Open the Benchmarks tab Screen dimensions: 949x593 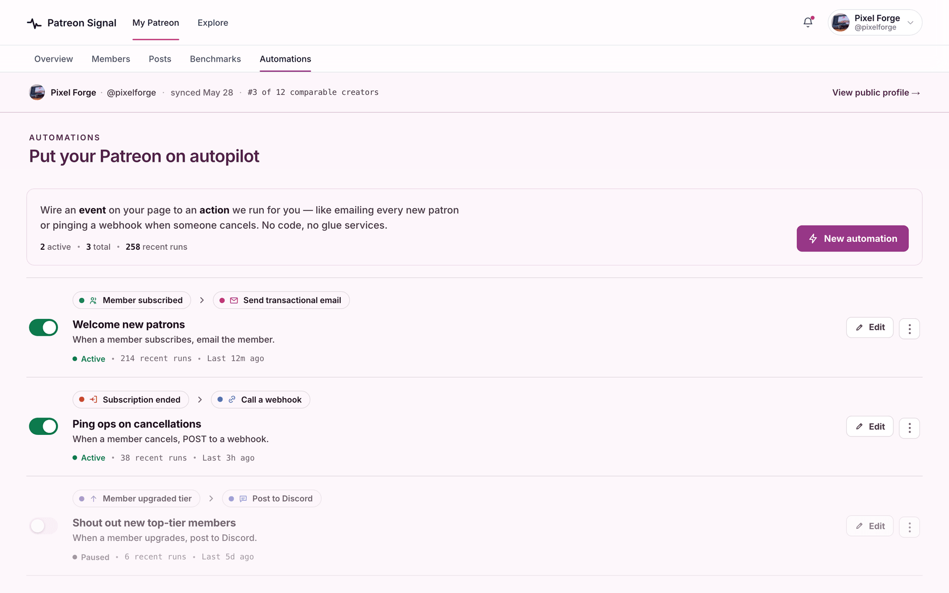coord(215,59)
